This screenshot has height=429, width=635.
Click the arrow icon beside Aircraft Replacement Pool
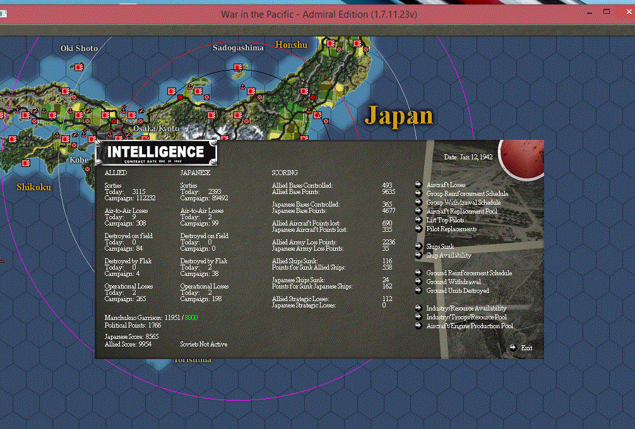click(x=418, y=211)
